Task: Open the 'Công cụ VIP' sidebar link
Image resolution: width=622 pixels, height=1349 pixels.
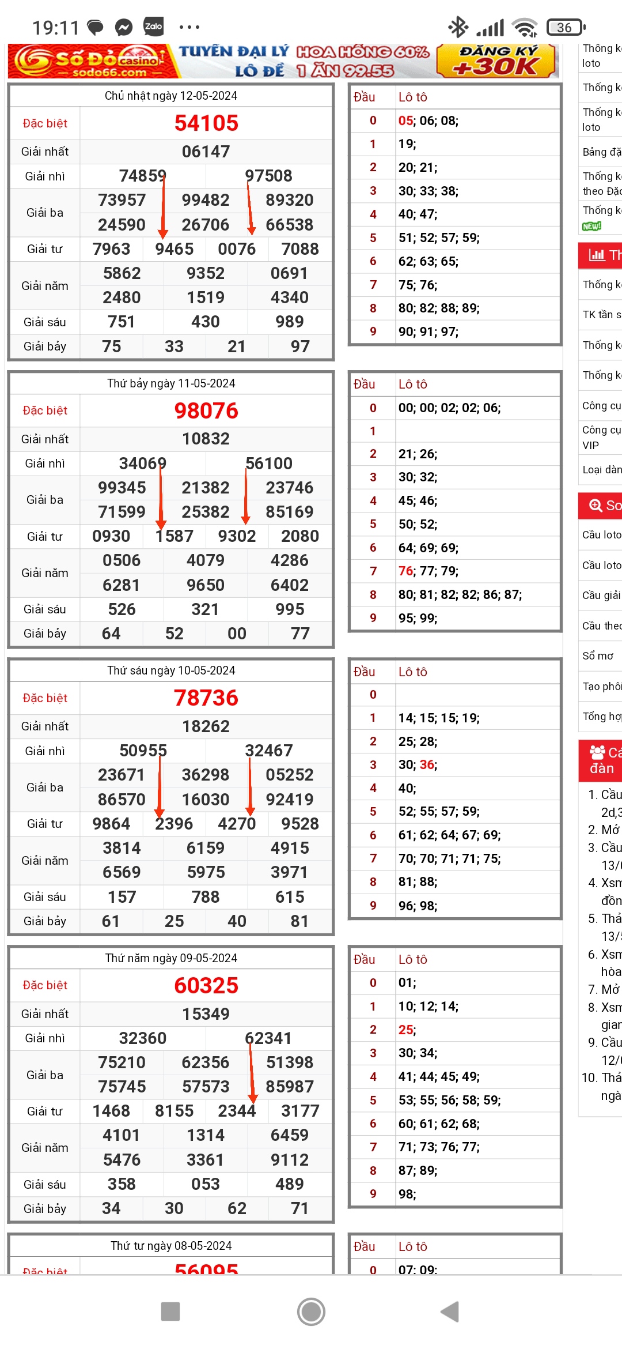Action: click(601, 437)
